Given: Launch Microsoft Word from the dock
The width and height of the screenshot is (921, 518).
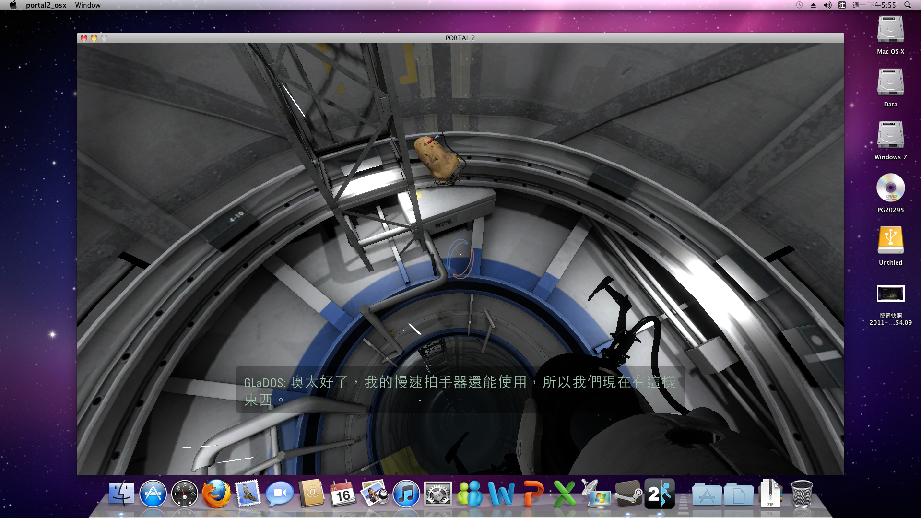Looking at the screenshot, I should click(501, 494).
